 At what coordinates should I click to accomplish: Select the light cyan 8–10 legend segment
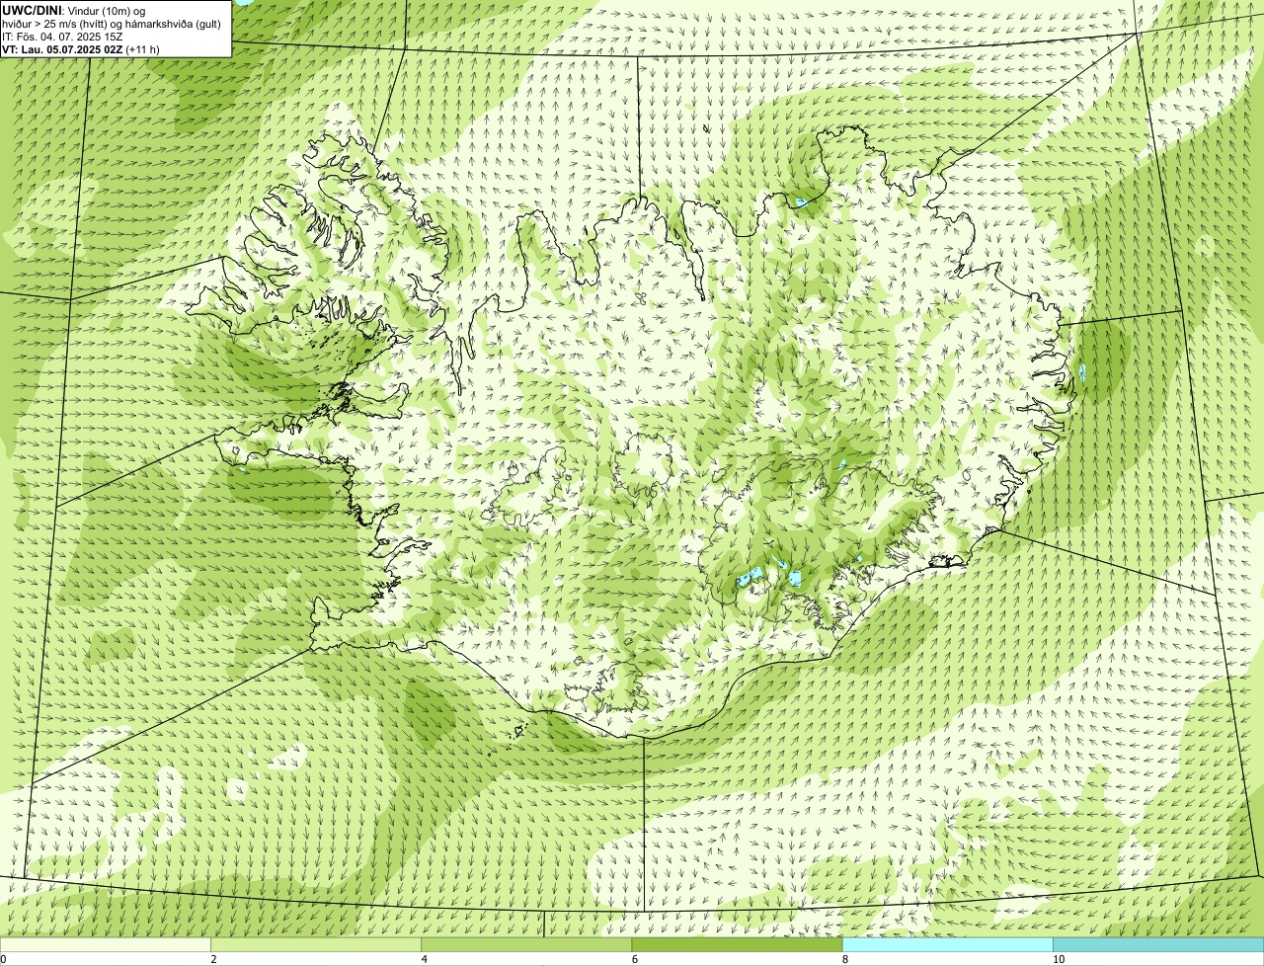click(x=947, y=945)
